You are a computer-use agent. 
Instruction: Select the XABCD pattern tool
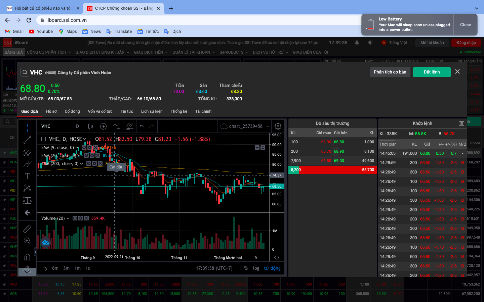pos(27,188)
